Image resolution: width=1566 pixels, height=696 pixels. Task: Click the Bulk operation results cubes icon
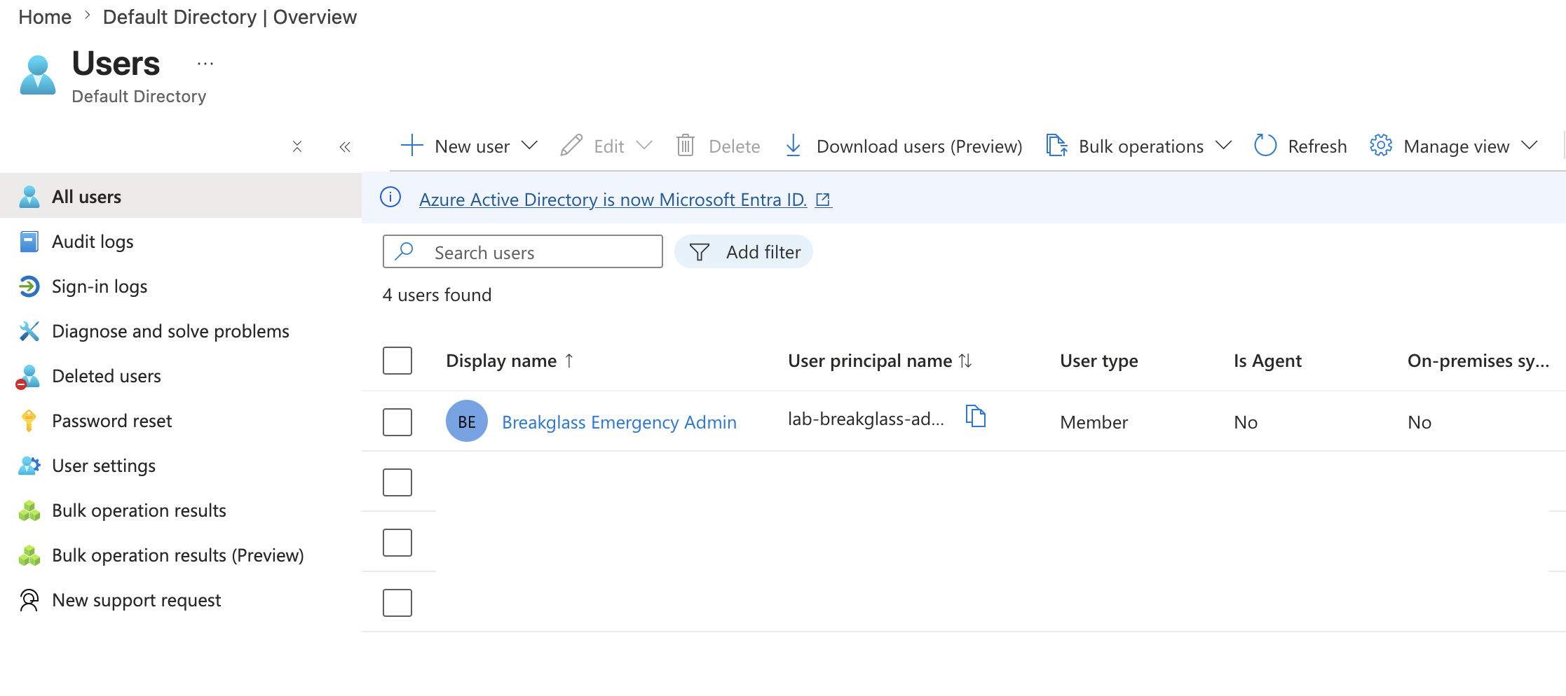click(29, 510)
